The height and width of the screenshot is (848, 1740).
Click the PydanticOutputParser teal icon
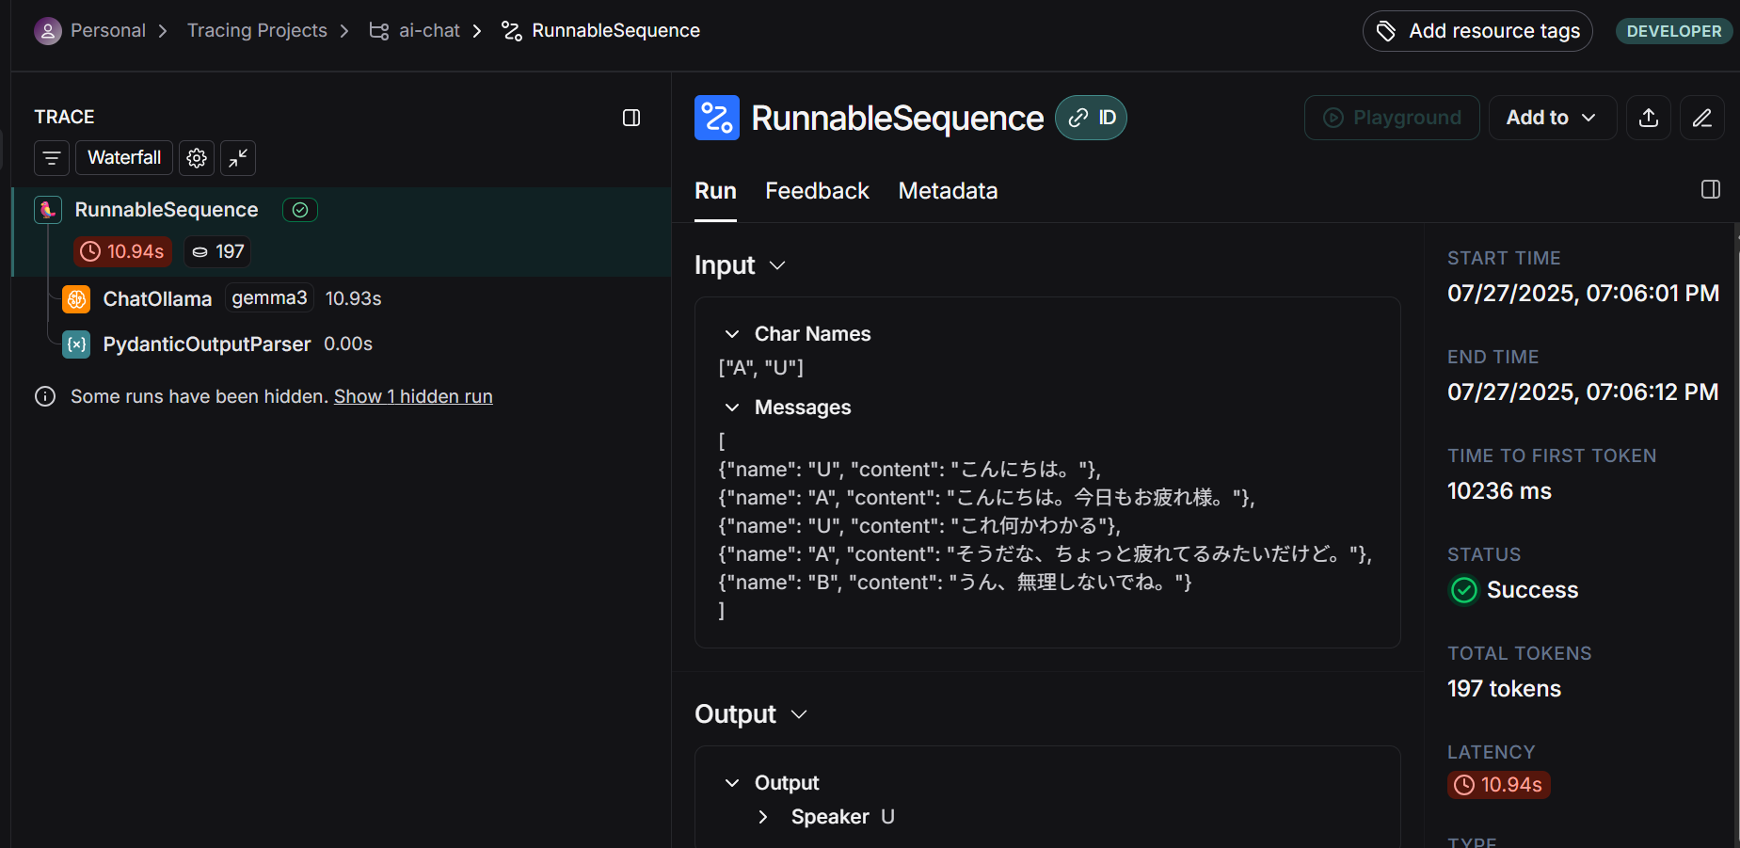click(x=76, y=344)
